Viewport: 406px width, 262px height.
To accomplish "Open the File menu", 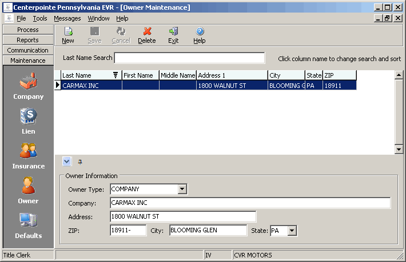I will [x=21, y=18].
